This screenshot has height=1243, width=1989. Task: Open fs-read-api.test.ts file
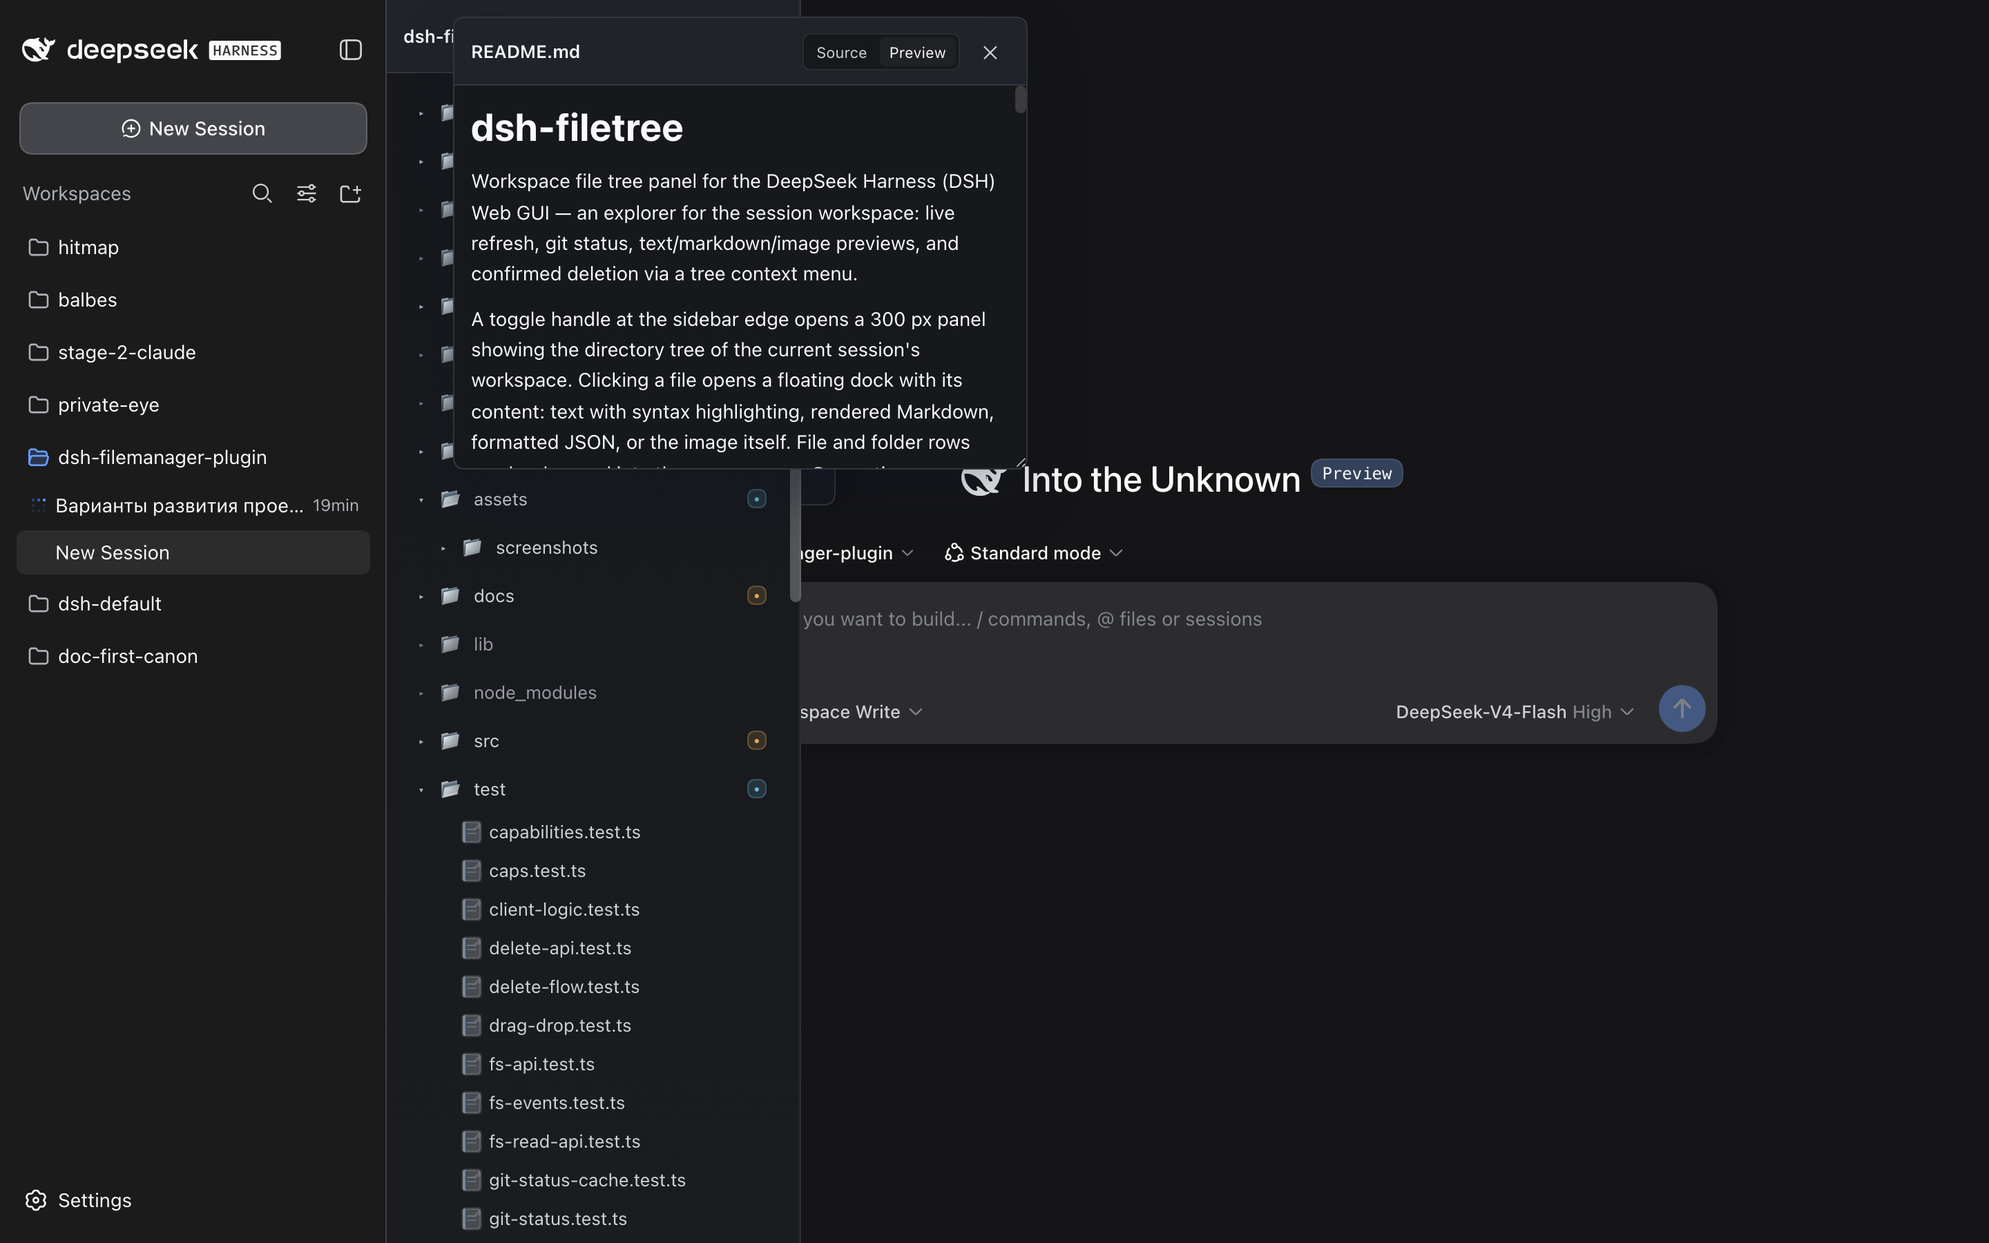coord(564,1141)
